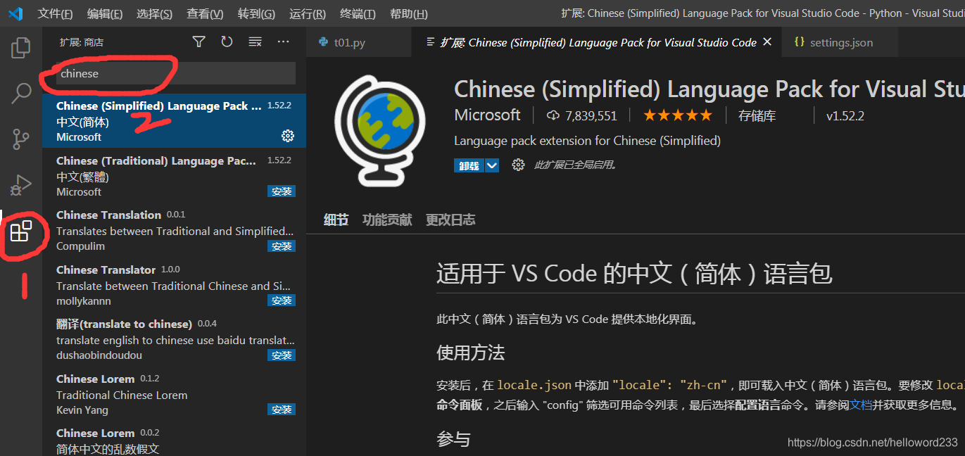Open the 帮助(H) menu
Viewport: 965px width, 456px height.
pyautogui.click(x=408, y=13)
